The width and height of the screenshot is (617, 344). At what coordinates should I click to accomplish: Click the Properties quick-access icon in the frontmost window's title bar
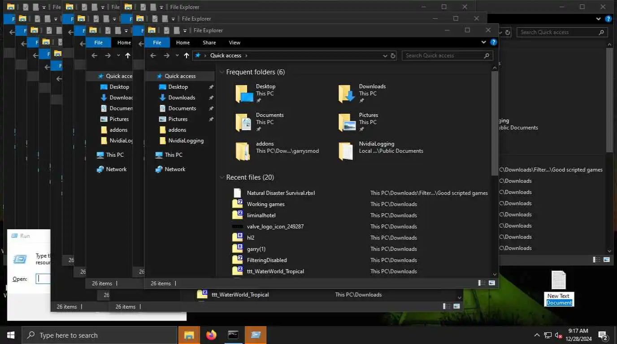pyautogui.click(x=167, y=30)
